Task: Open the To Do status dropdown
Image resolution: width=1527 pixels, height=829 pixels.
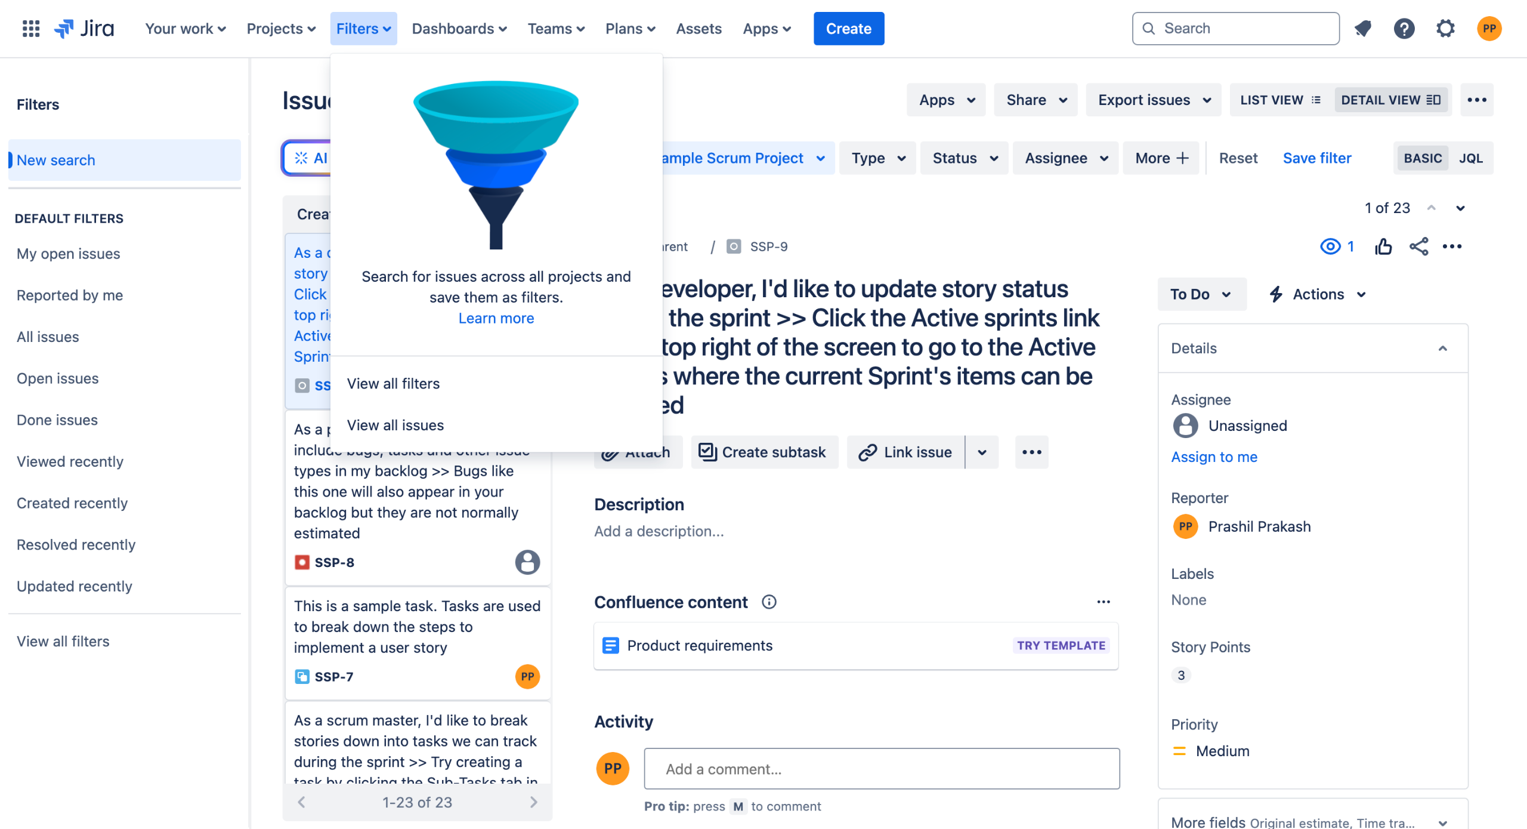Action: coord(1201,294)
